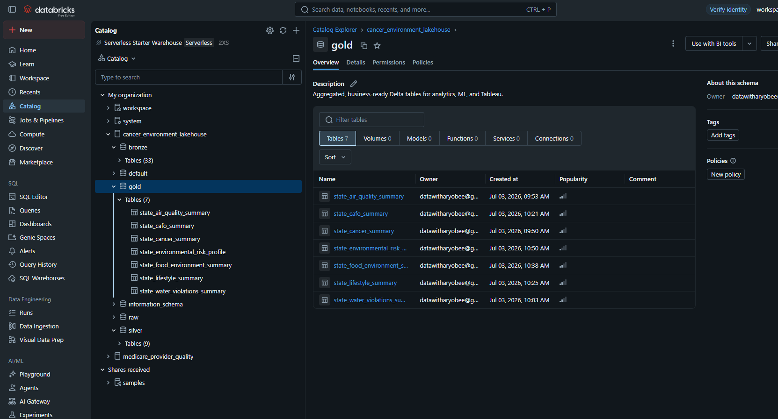
Task: Open catalog settings gear icon
Action: pos(270,30)
